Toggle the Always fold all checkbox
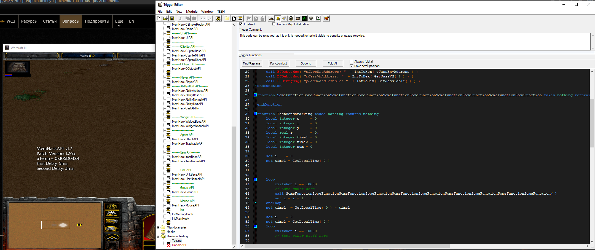This screenshot has height=250, width=595. [x=351, y=61]
